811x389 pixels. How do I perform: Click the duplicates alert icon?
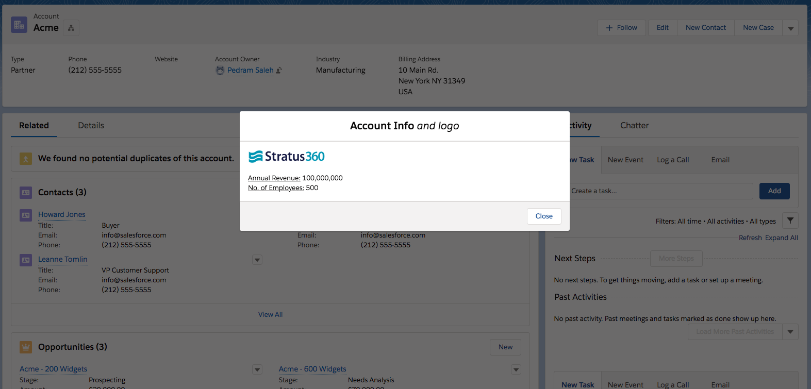(26, 159)
